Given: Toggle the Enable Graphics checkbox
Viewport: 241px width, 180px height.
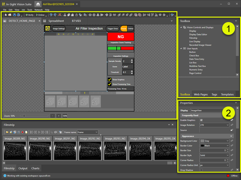Looking at the screenshot, I should tap(201, 120).
